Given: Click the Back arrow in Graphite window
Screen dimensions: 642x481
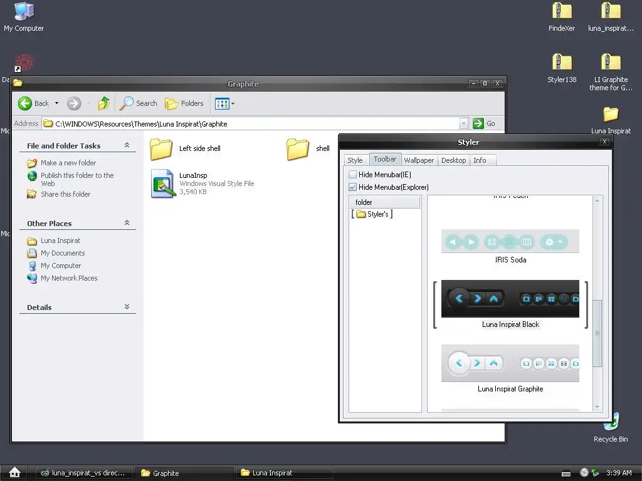Looking at the screenshot, I should tap(25, 103).
